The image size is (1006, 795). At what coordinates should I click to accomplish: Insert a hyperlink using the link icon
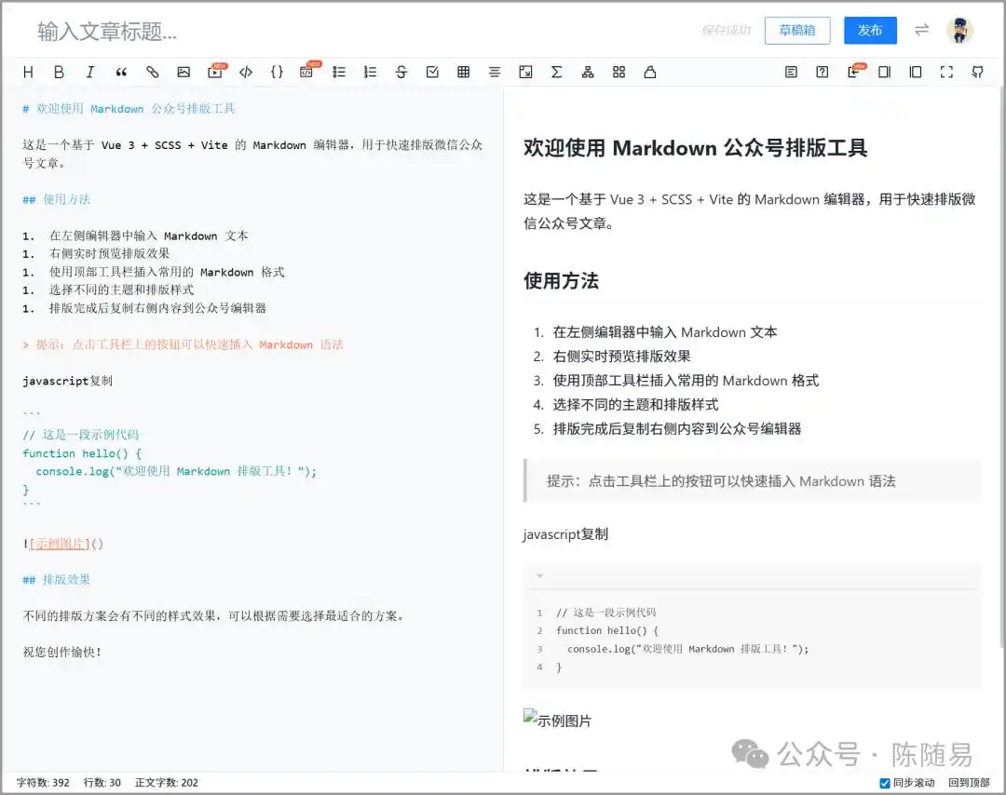click(153, 72)
